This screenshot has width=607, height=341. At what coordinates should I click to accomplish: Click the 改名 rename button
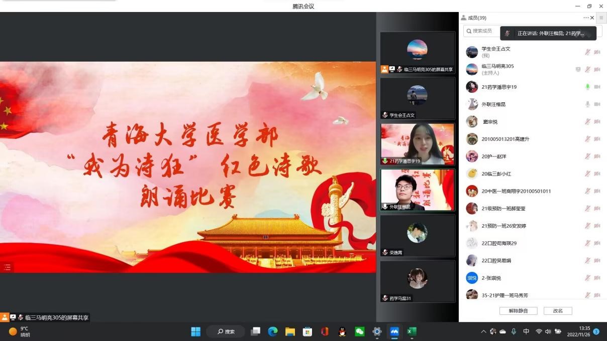(x=557, y=310)
